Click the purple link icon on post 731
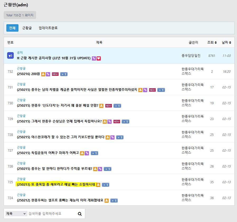 [145, 90]
